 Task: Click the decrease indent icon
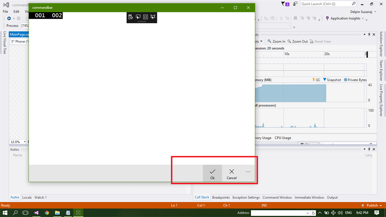coord(281,18)
